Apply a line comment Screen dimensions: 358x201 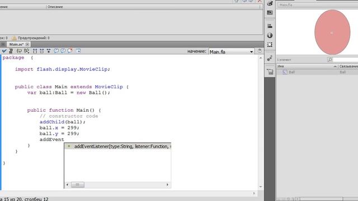point(63,51)
